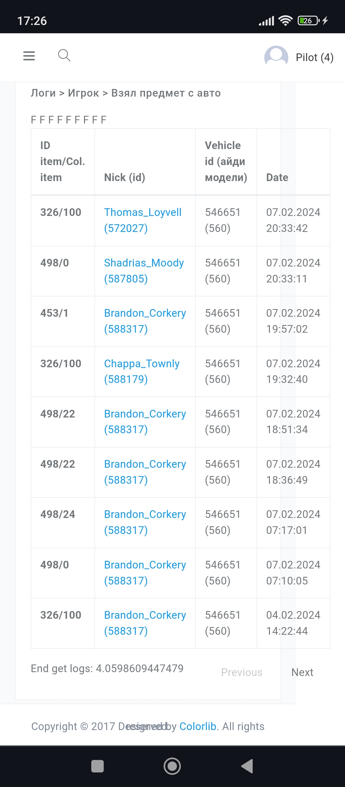Open Brandon_Corkery link dated 04.02.2024
The width and height of the screenshot is (345, 787).
point(145,623)
